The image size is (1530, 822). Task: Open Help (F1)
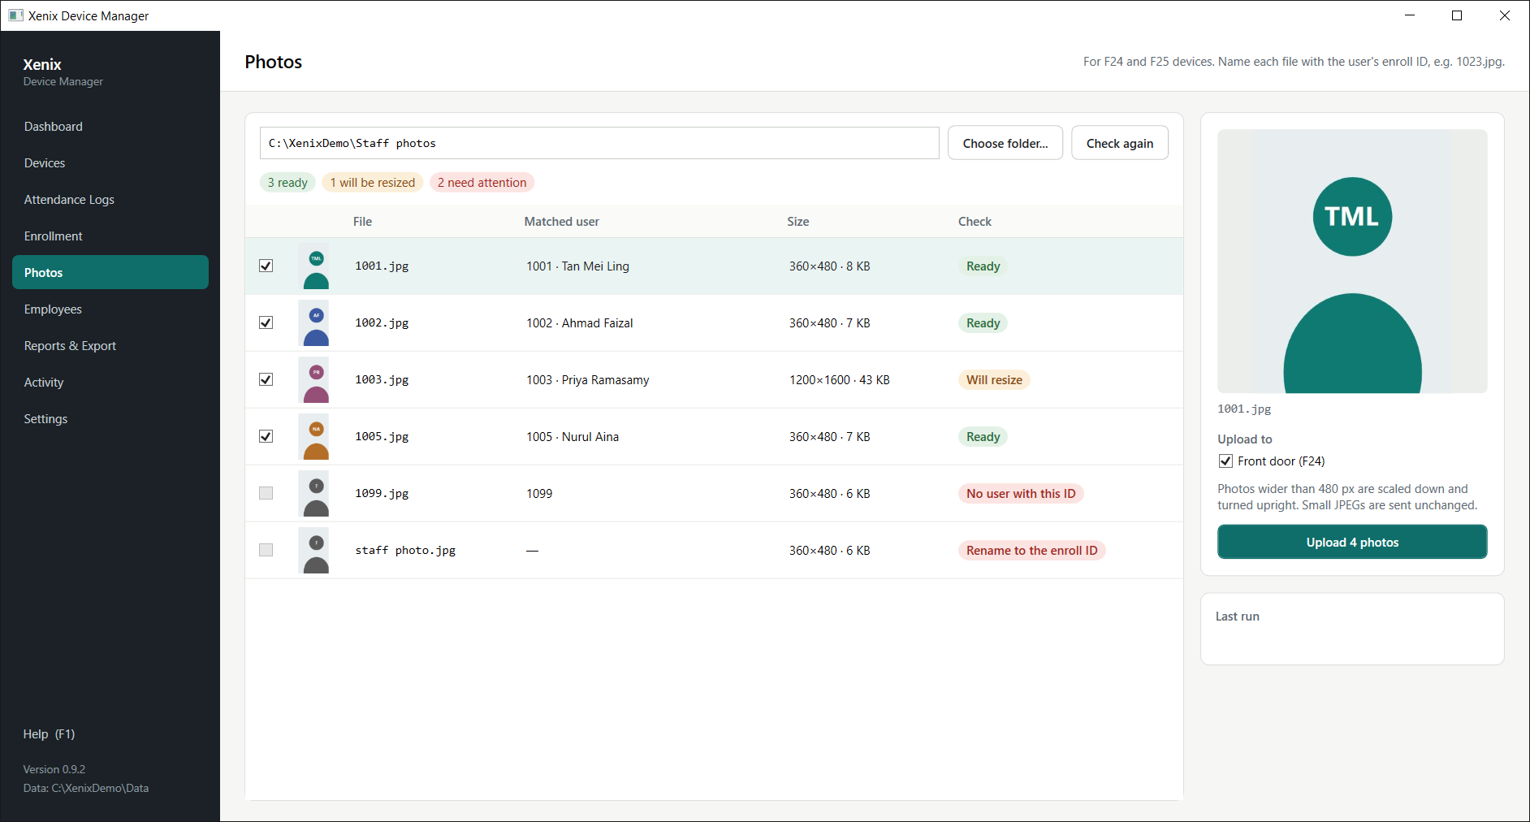(x=49, y=734)
